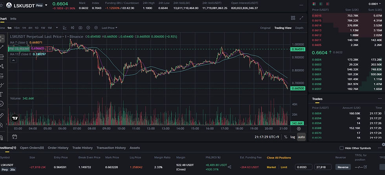Open chart time axis settings gear
Image resolution: width=385 pixels, height=175 pixels.
[299, 128]
